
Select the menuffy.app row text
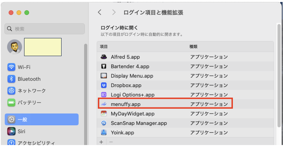point(126,104)
